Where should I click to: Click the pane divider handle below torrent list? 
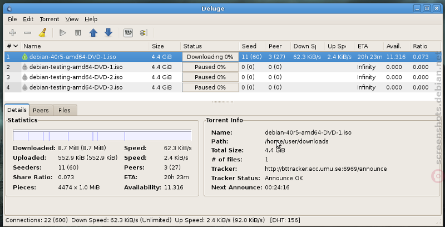point(223,102)
